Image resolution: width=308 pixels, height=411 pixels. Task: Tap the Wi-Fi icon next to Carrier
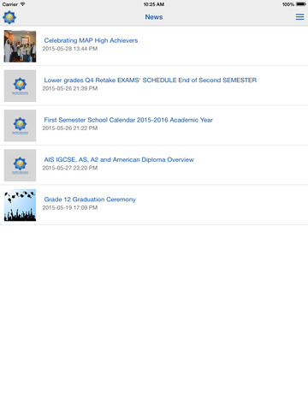pyautogui.click(x=22, y=4)
